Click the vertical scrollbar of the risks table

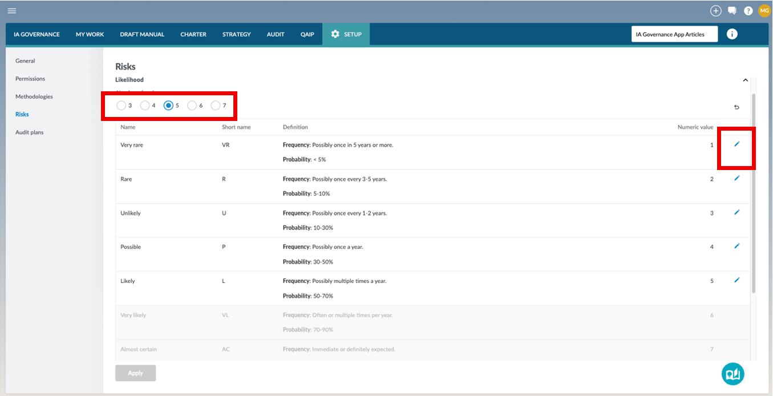(x=754, y=193)
